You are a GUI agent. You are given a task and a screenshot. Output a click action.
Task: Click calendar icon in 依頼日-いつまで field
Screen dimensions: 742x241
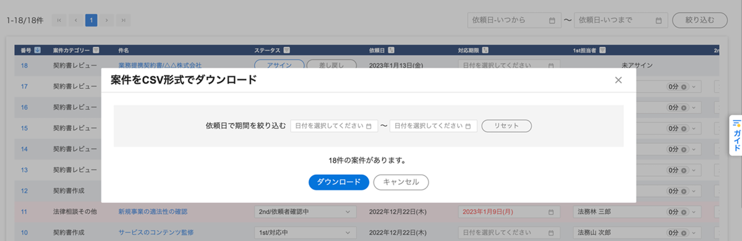click(659, 20)
